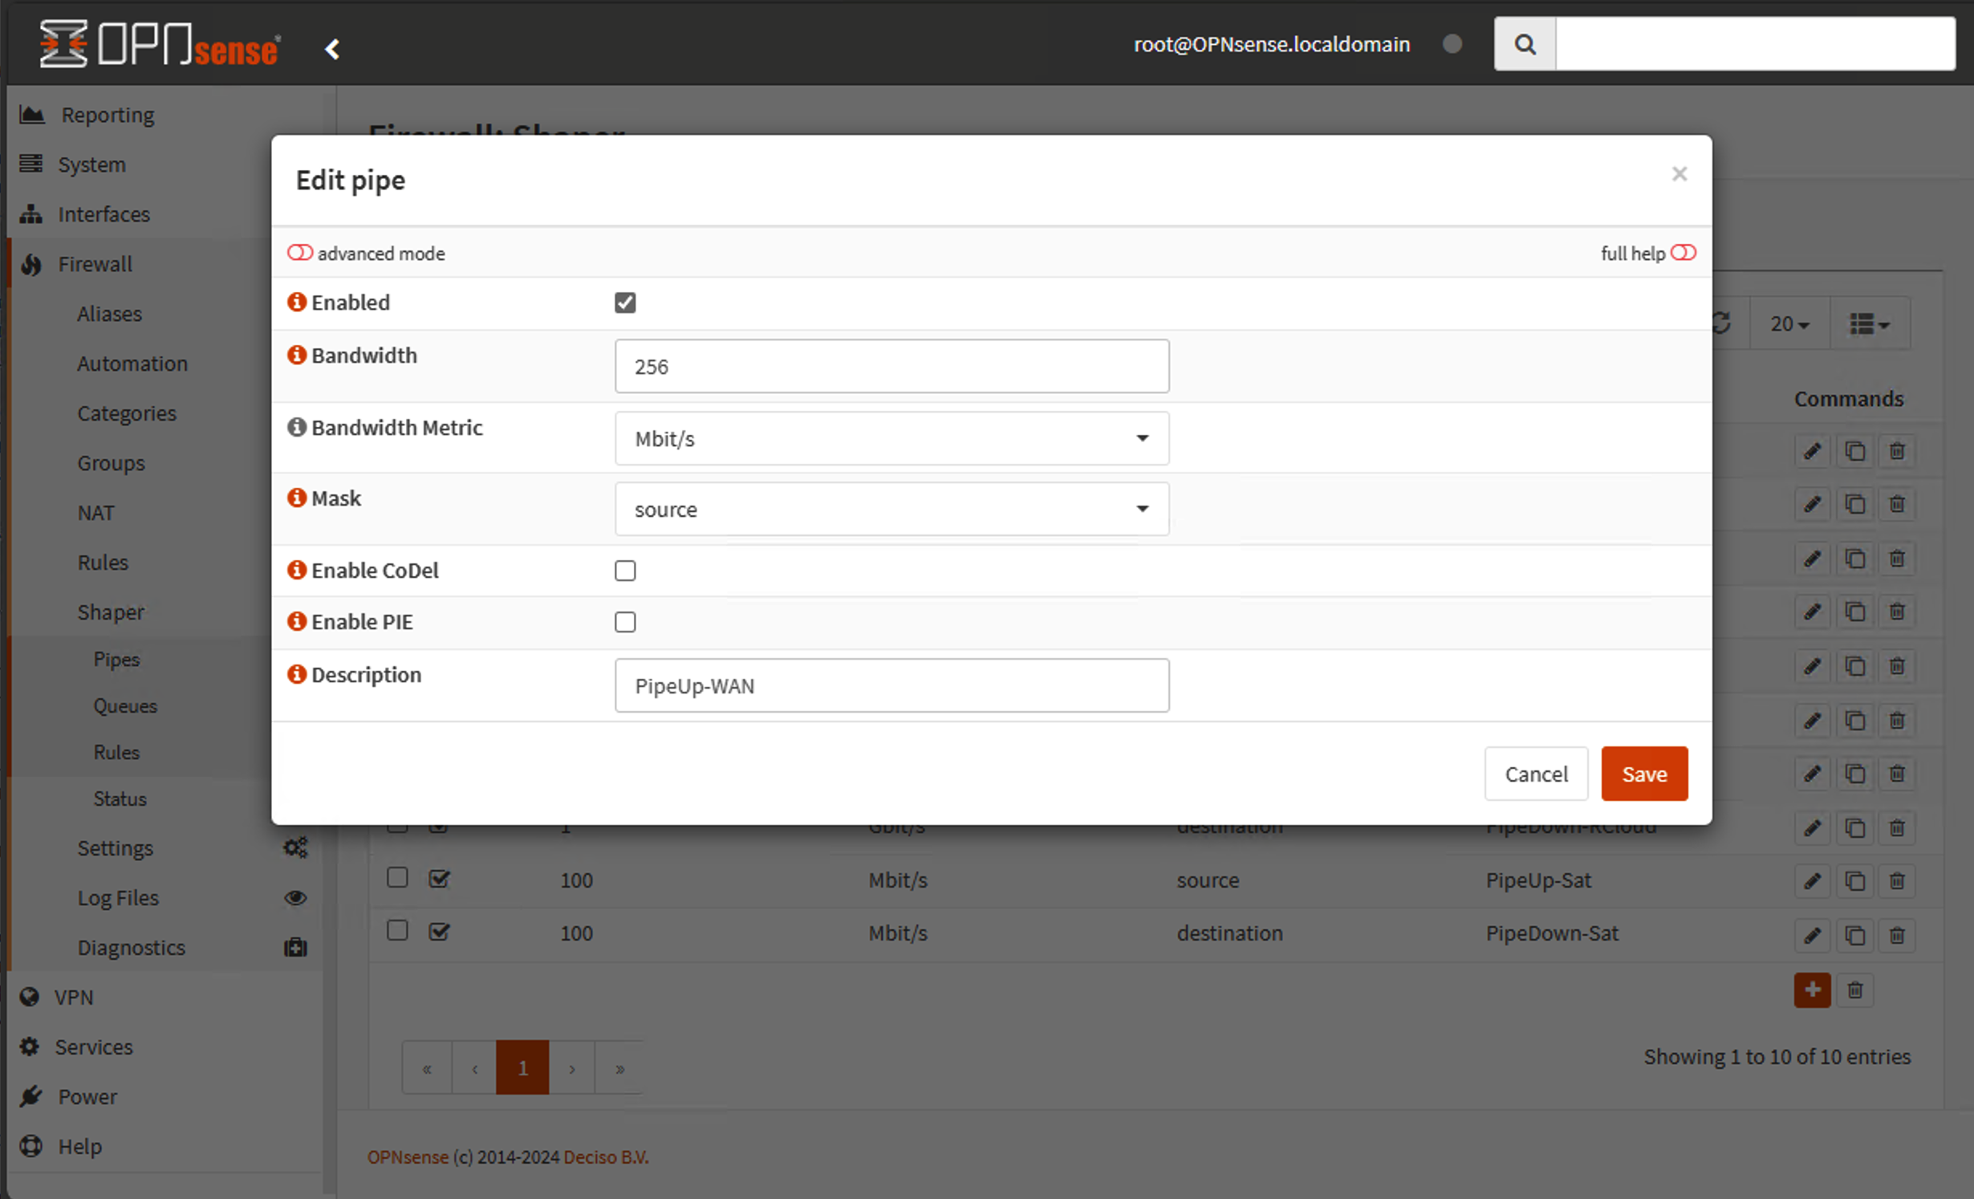Viewport: 1974px width, 1199px height.
Task: Open the Firewall Rules section above Shaper
Action: tap(103, 563)
